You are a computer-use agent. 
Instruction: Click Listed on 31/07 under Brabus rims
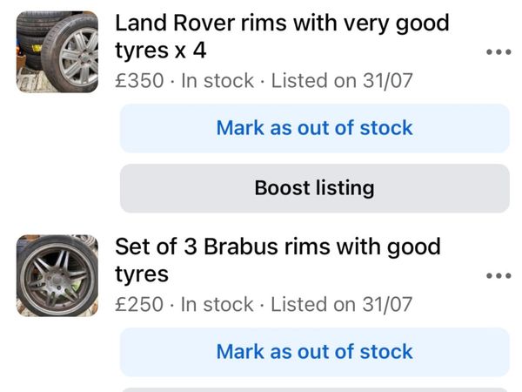(342, 304)
